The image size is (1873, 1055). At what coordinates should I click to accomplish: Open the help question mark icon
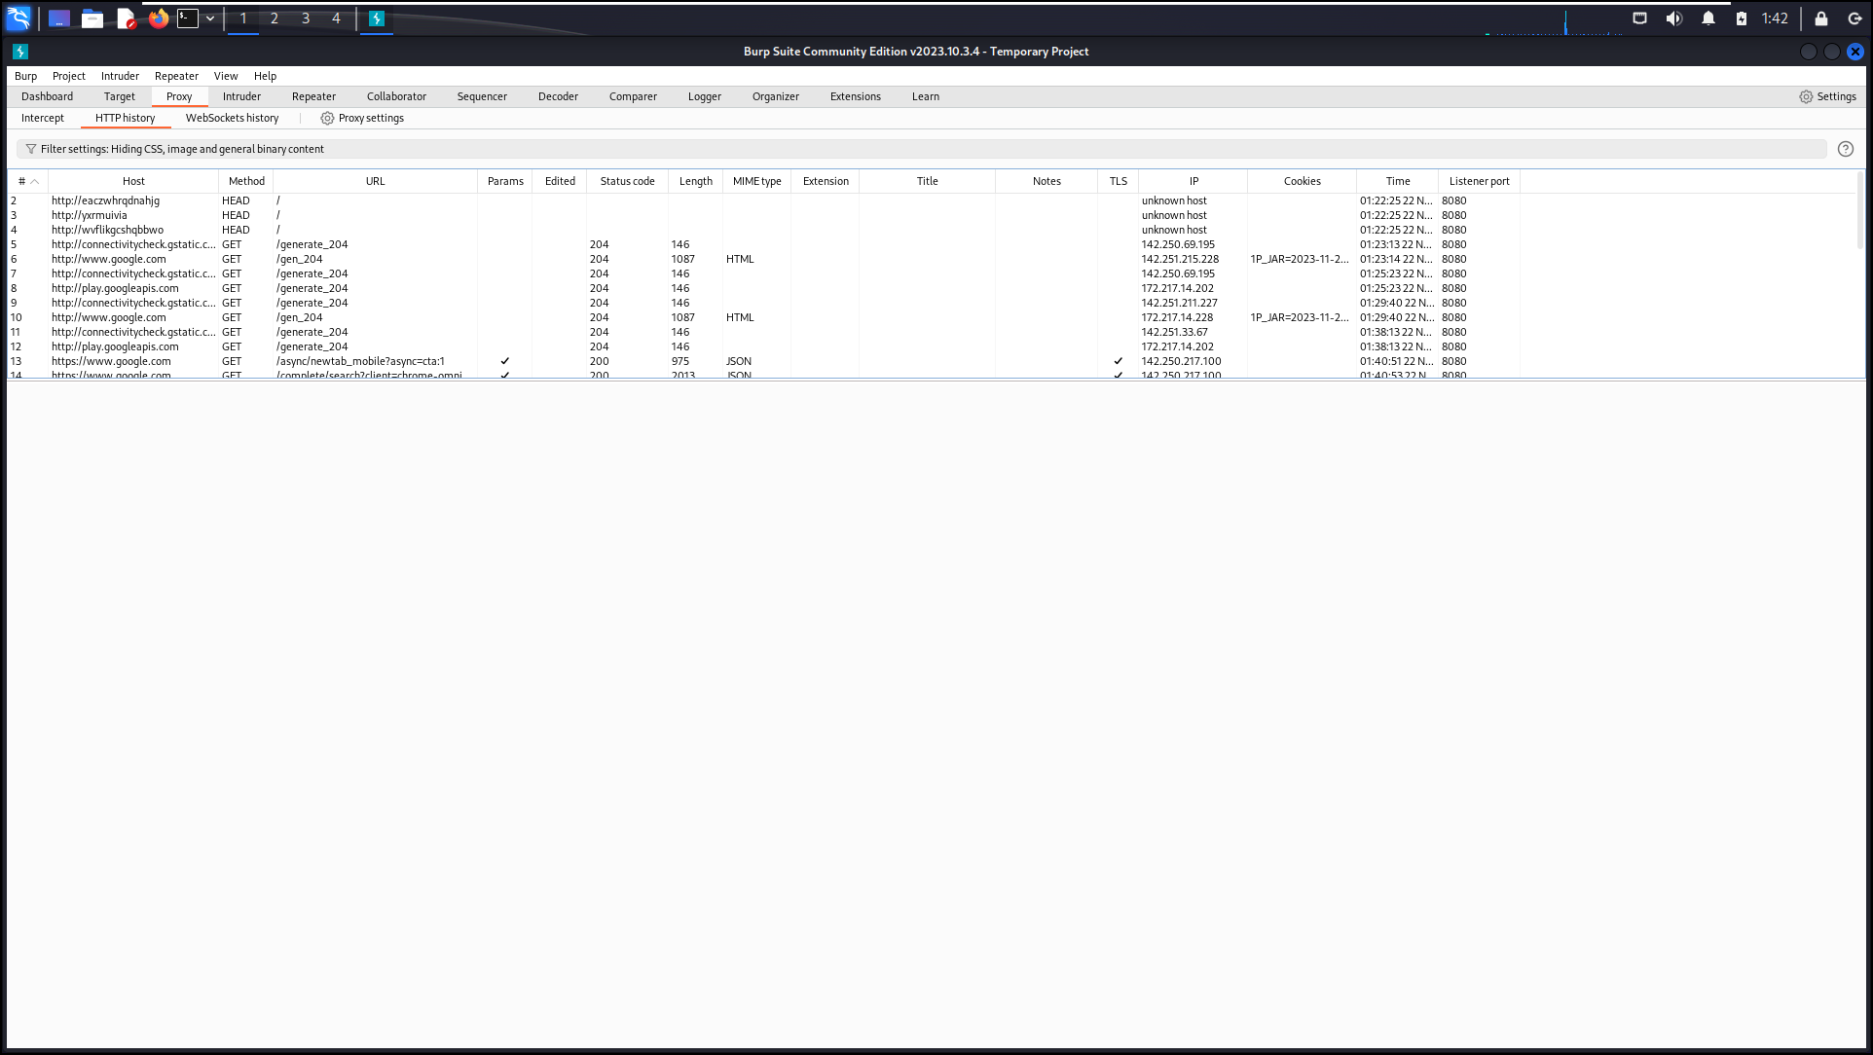(1845, 149)
